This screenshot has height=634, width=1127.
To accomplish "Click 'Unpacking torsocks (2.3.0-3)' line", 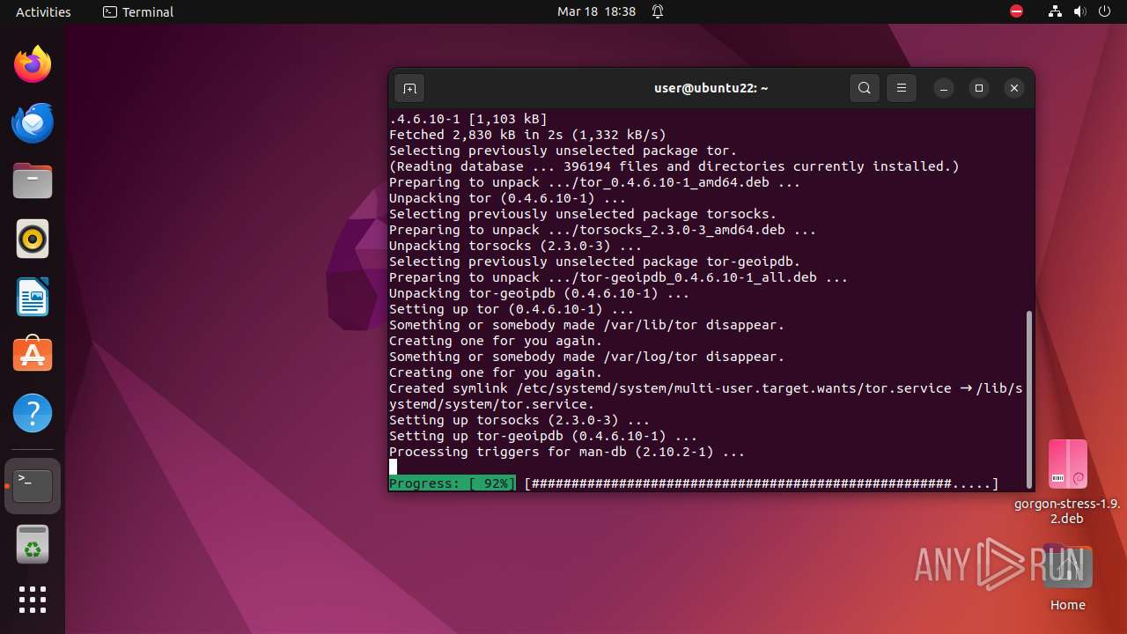I will point(515,246).
